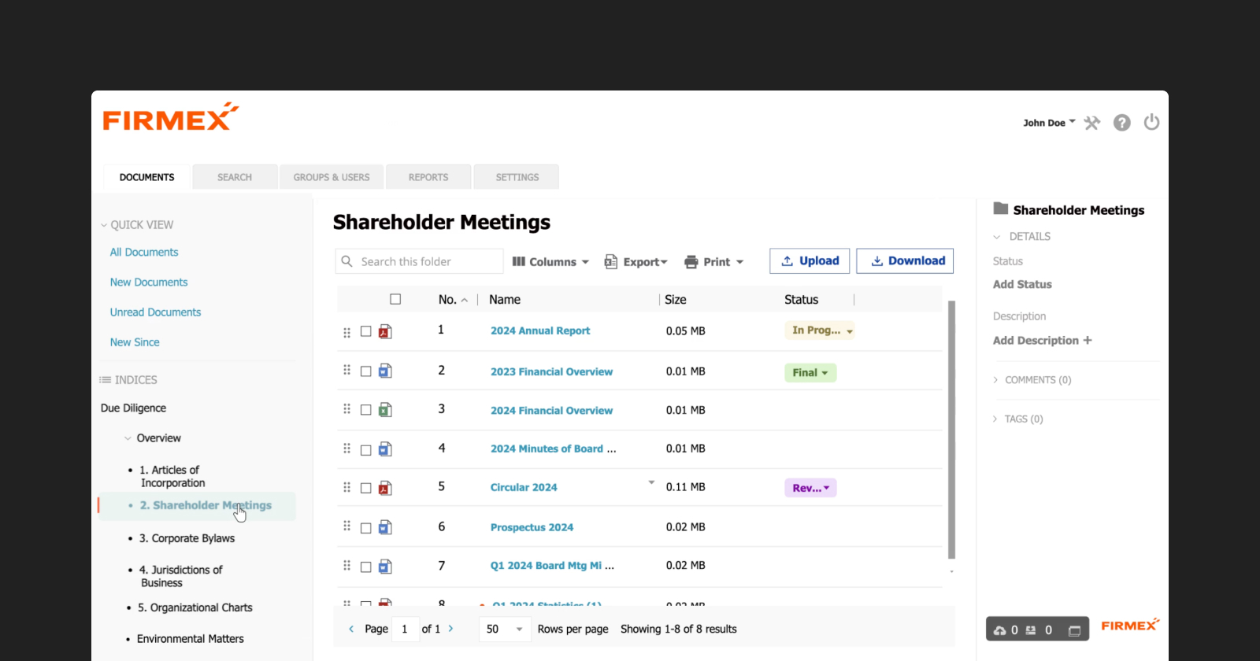Open the Unread Documents link
The width and height of the screenshot is (1260, 661).
pos(155,312)
